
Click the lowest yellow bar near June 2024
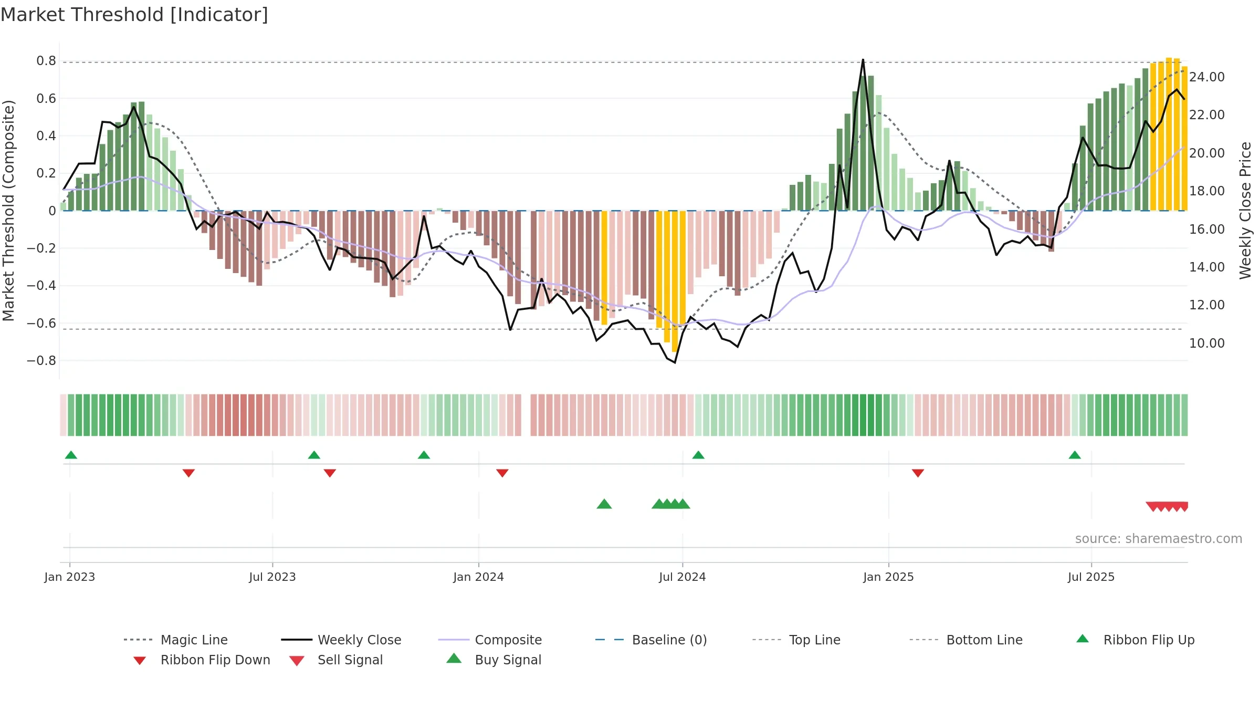coord(675,281)
